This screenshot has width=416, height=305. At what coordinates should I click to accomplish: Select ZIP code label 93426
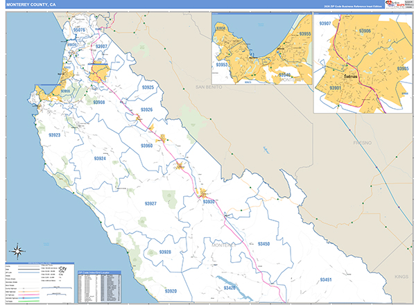click(x=229, y=288)
